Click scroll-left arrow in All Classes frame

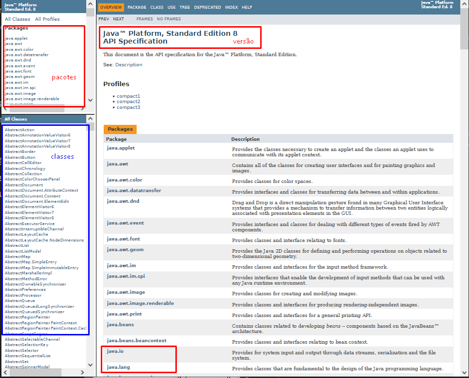tap(5, 372)
